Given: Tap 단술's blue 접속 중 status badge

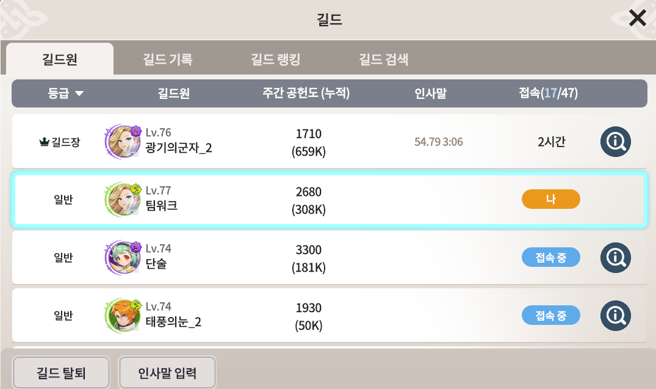Looking at the screenshot, I should pyautogui.click(x=550, y=258).
